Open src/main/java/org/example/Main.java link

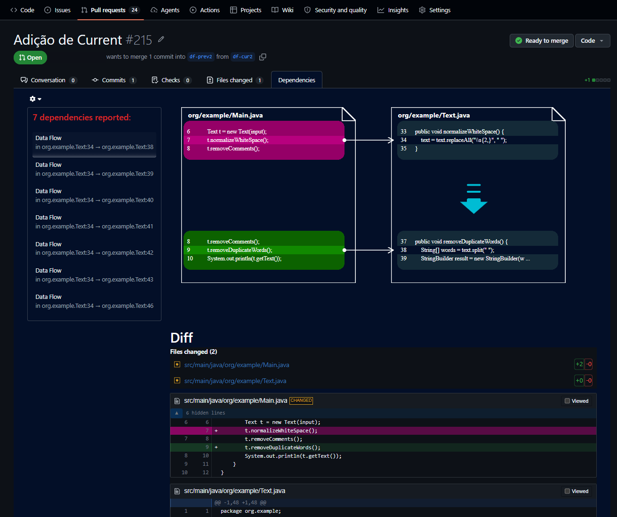(x=237, y=365)
